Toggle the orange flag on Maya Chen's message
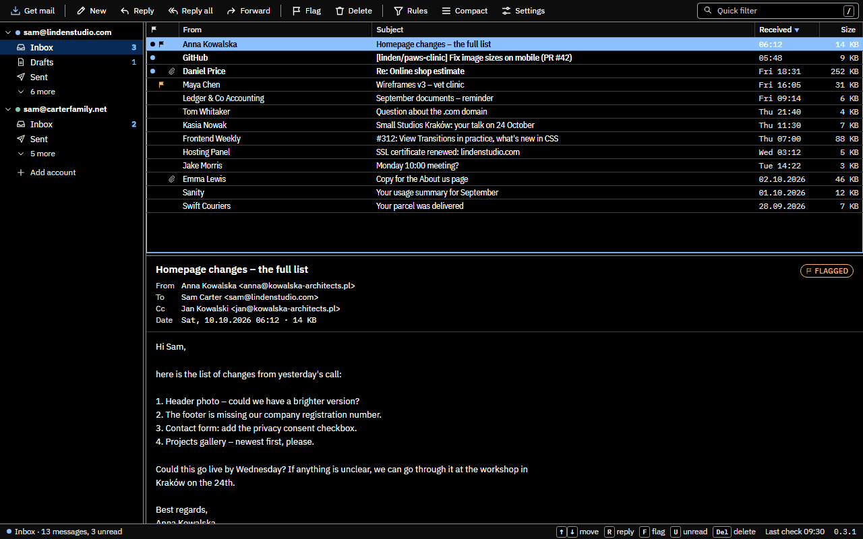The height and width of the screenshot is (539, 863). [161, 85]
